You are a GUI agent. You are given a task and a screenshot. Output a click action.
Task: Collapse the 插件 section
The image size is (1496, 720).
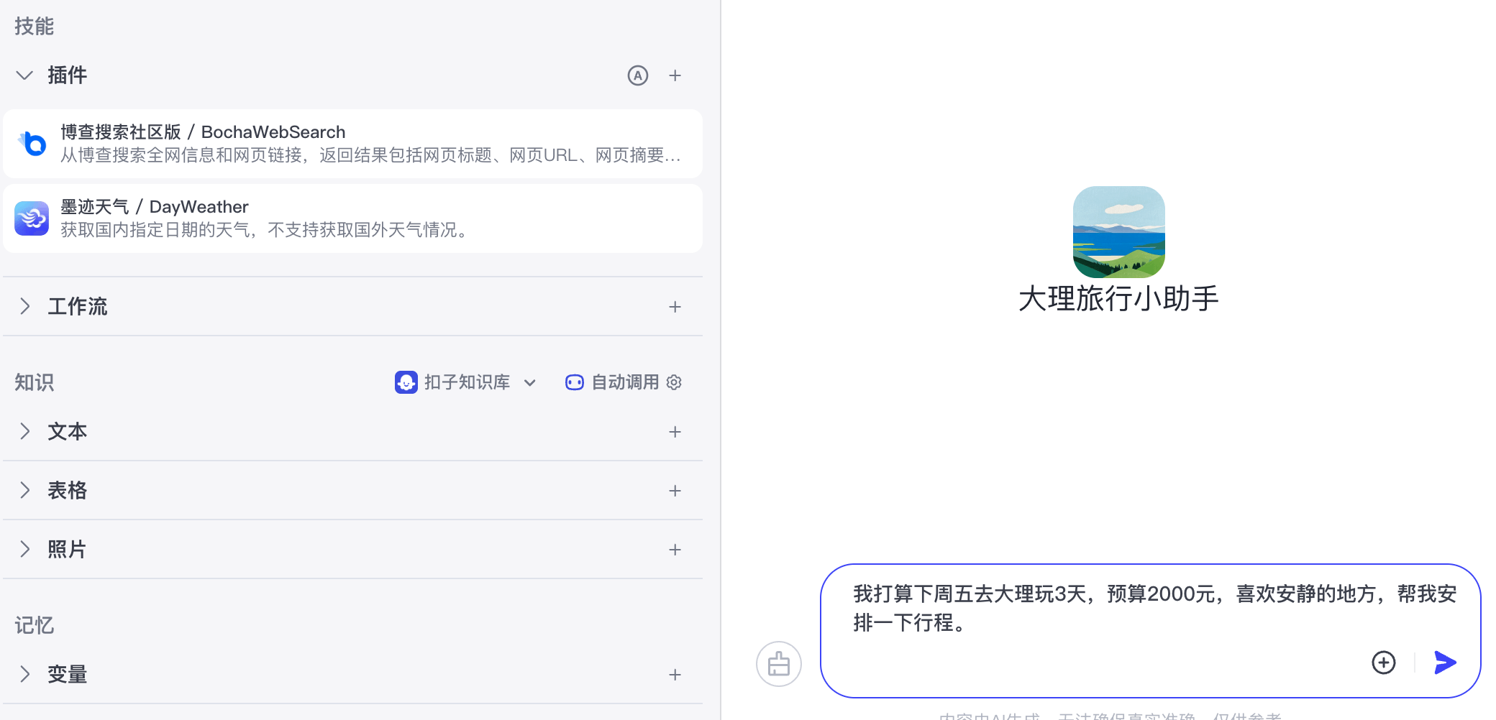[25, 75]
